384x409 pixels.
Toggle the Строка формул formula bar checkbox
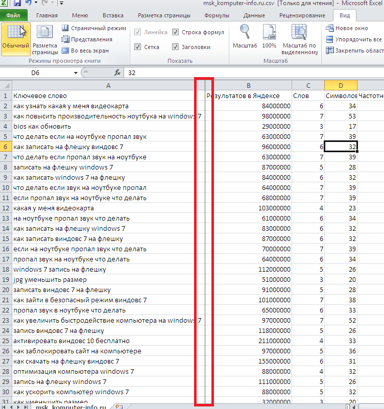tap(175, 32)
